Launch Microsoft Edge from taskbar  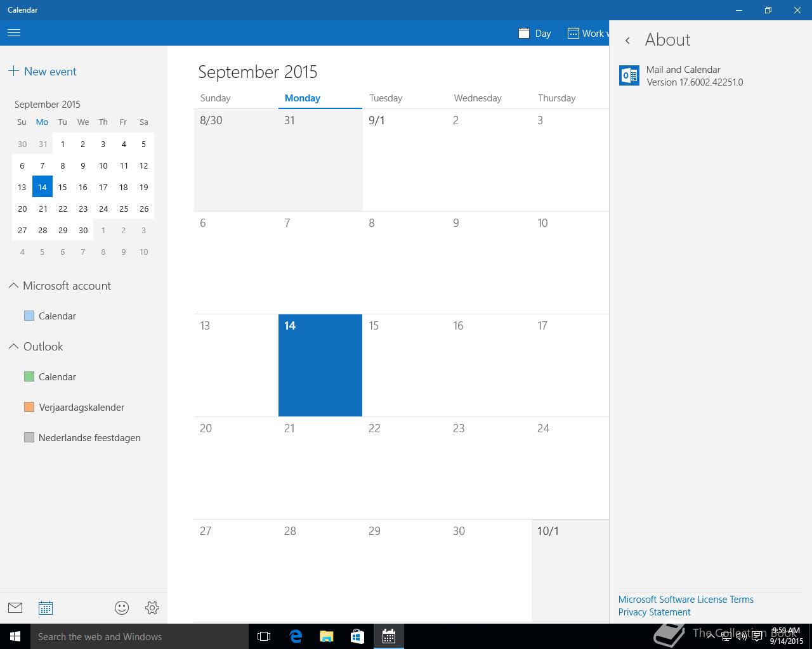295,636
